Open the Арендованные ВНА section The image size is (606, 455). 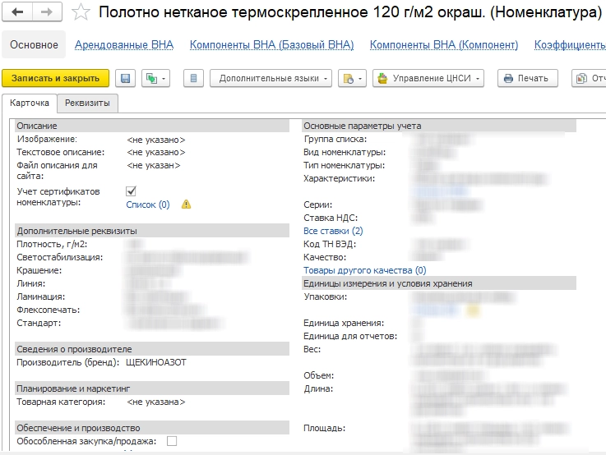[x=124, y=45]
